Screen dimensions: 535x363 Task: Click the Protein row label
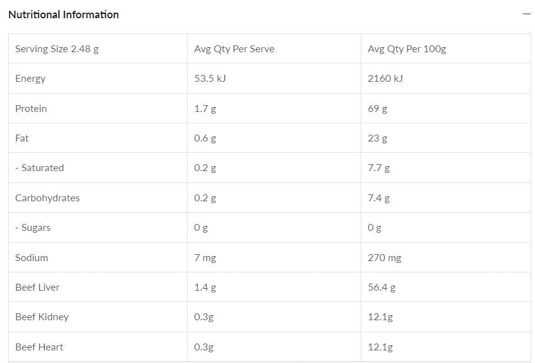point(31,109)
